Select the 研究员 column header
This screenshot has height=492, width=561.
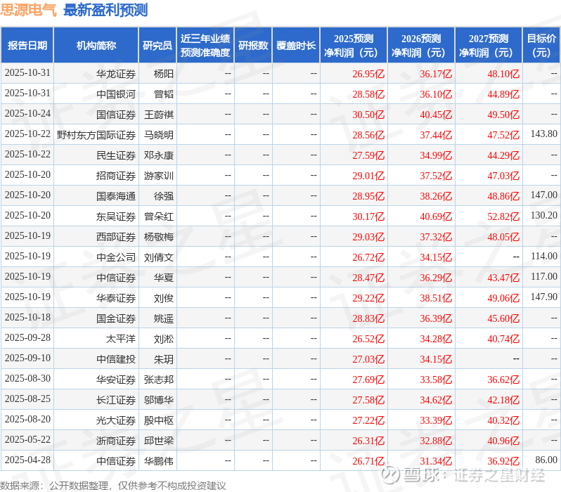157,46
